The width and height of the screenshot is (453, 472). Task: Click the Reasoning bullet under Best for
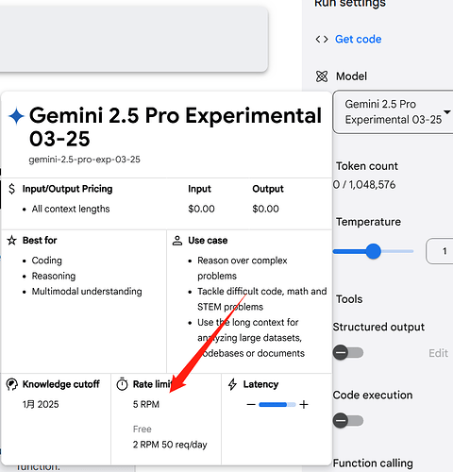click(x=54, y=276)
